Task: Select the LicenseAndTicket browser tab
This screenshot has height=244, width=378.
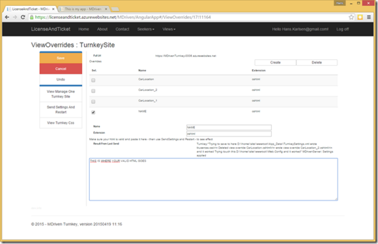Action: pos(30,9)
